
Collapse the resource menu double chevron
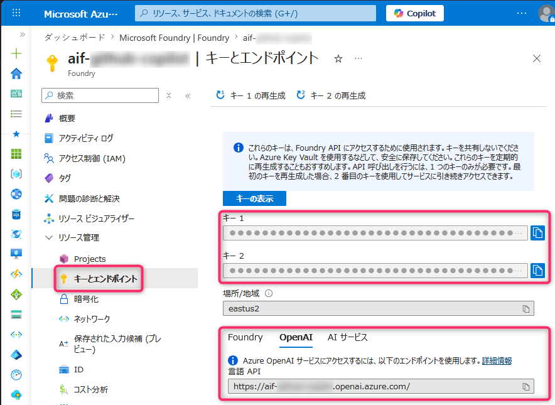[188, 95]
